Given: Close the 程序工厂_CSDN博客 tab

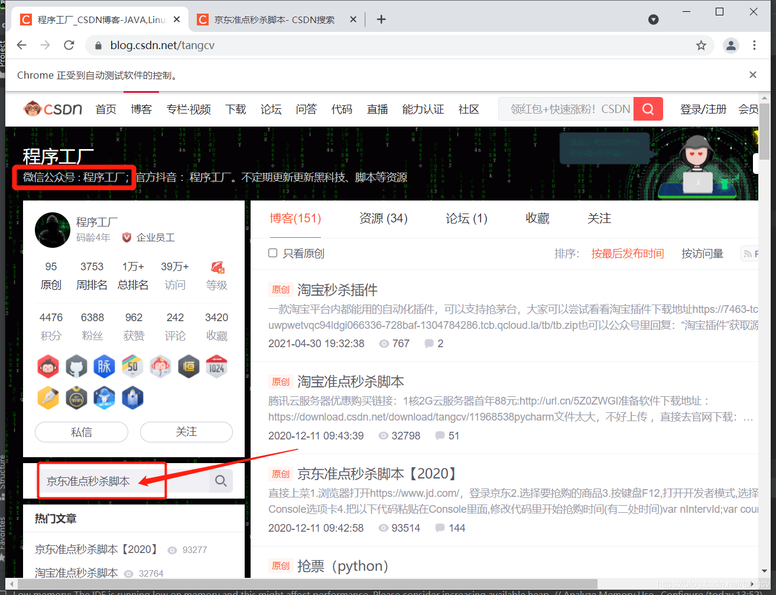Looking at the screenshot, I should pos(177,20).
